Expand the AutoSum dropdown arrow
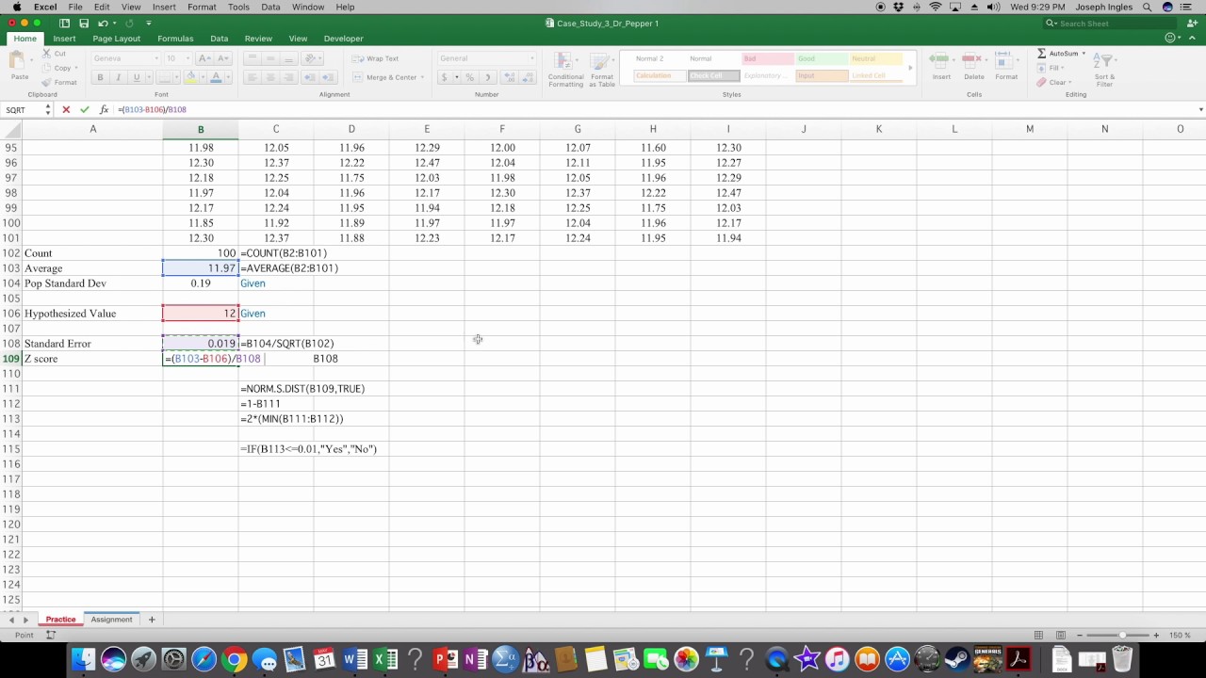Screen dimensions: 1206x678 pos(1084,54)
